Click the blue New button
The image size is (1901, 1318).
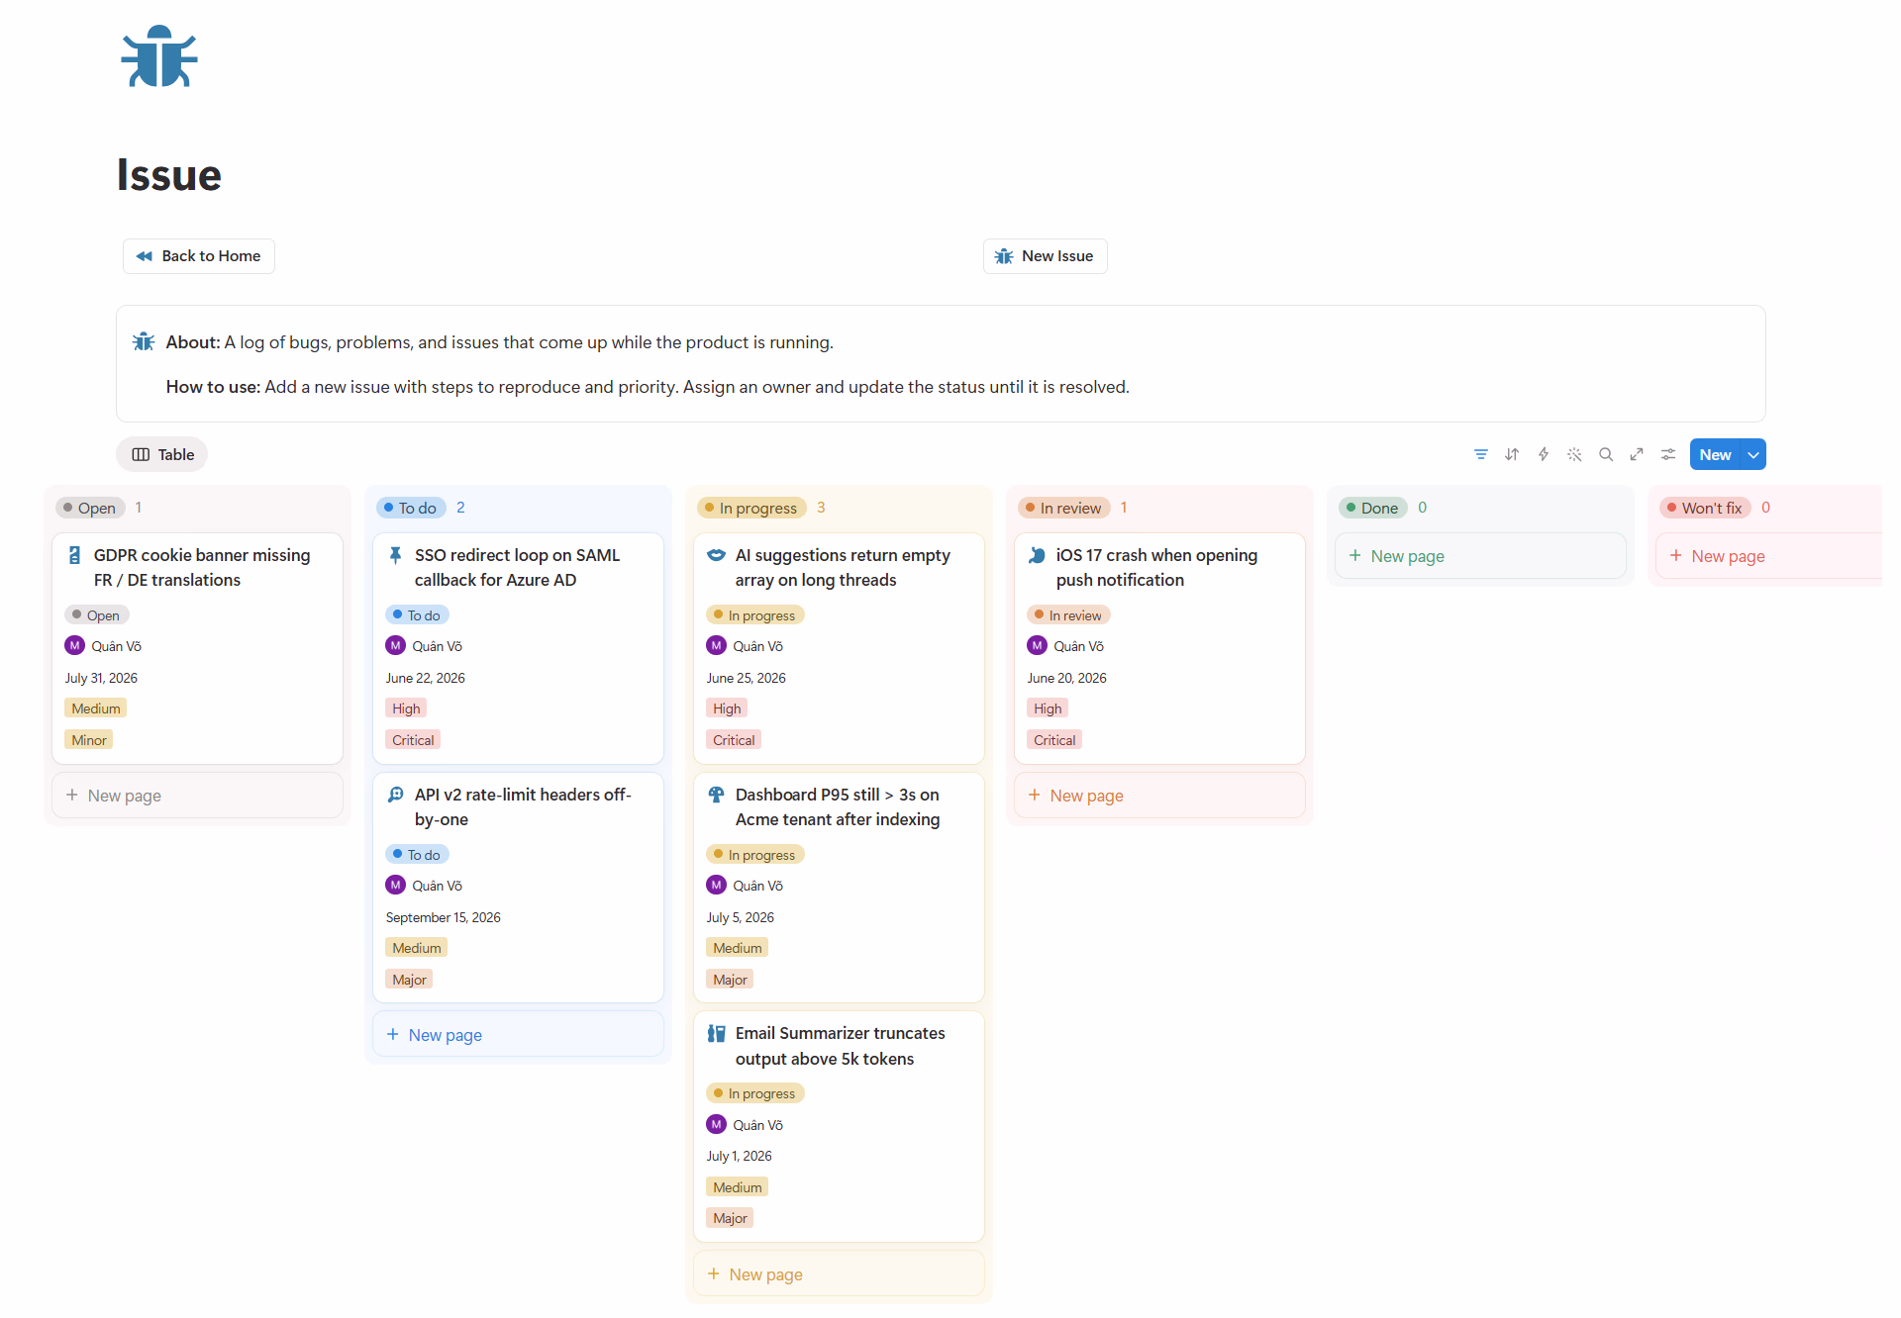pyautogui.click(x=1715, y=454)
